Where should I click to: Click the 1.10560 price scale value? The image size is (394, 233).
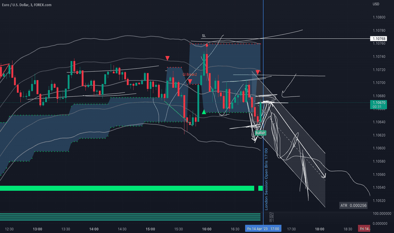(379, 174)
